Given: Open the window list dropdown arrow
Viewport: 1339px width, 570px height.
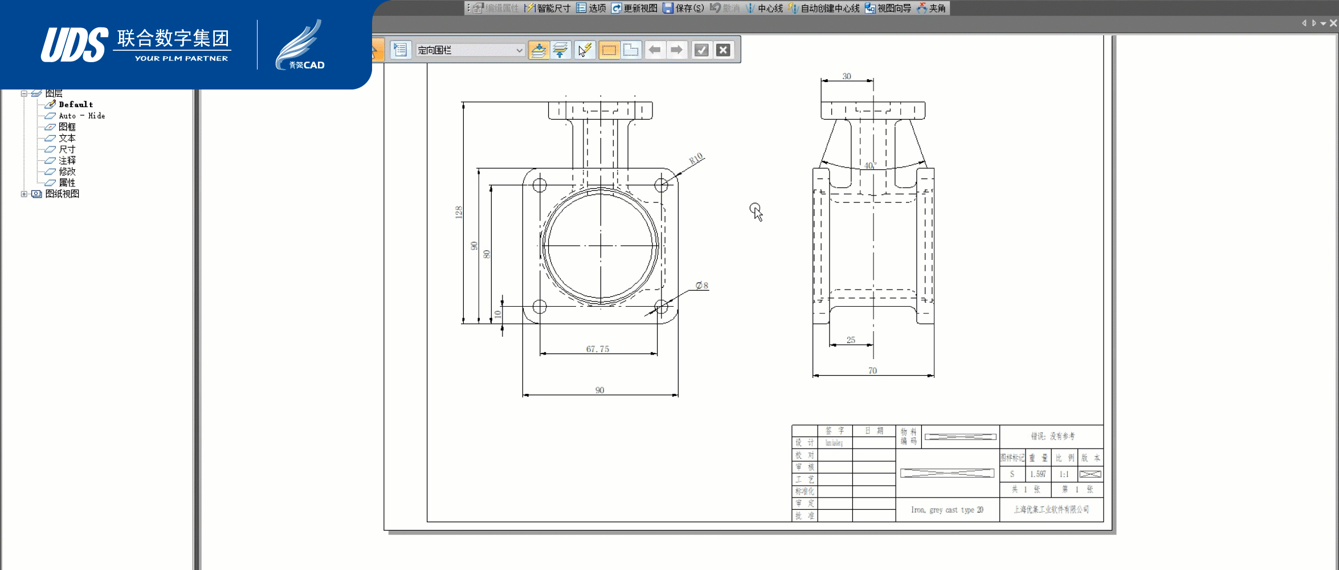Looking at the screenshot, I should pos(1324,24).
